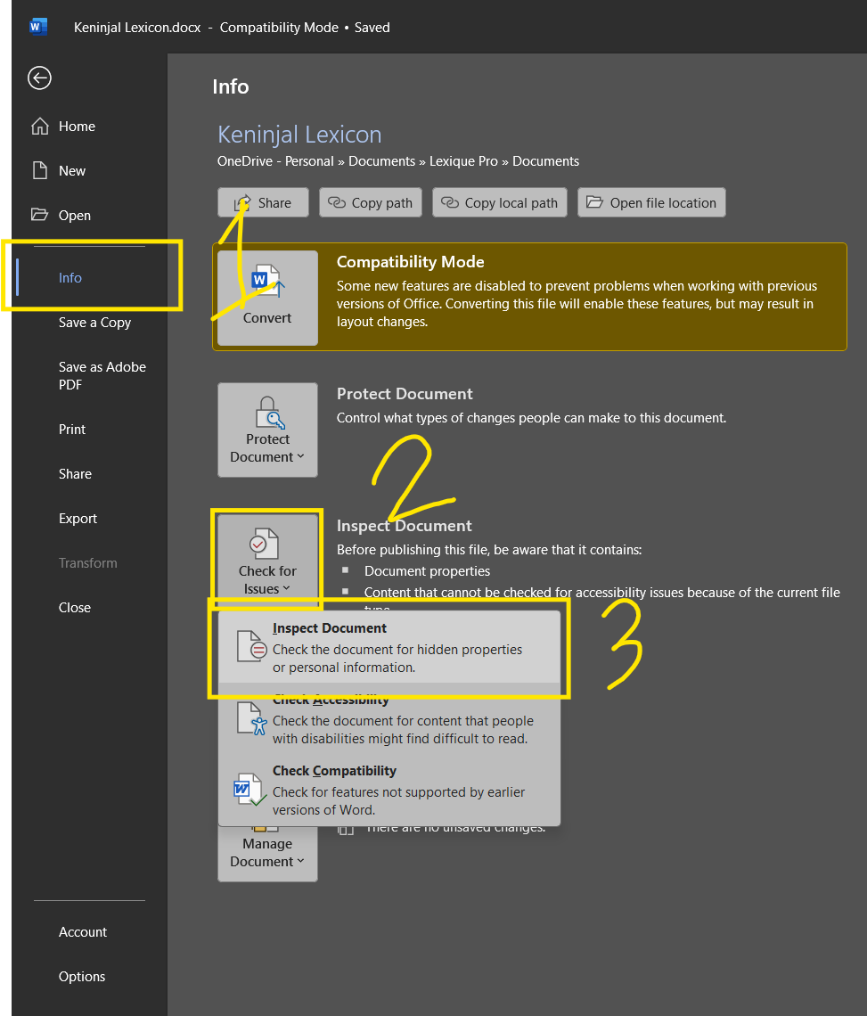Click the Check Accessibility person icon

point(250,718)
